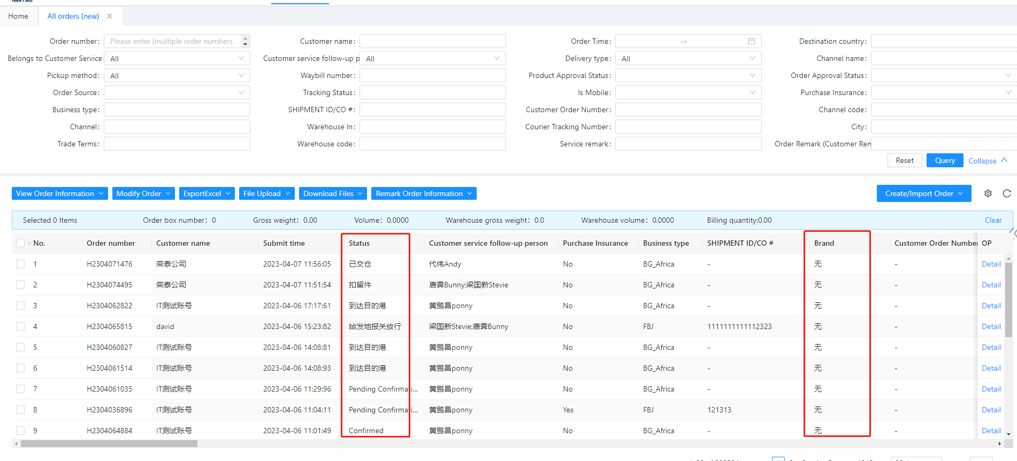Viewport: 1017px width, 461px height.
Task: Click the select-all header checkbox
Action: (20, 243)
